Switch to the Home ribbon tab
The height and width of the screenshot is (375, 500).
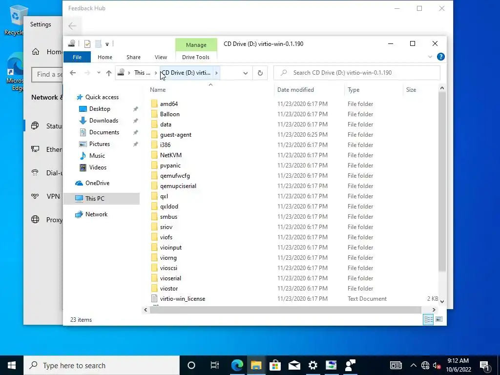point(105,57)
